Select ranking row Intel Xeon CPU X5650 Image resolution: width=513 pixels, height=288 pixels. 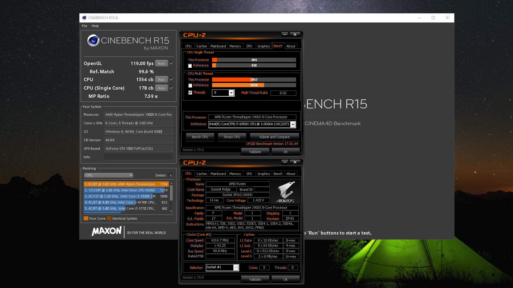click(126, 190)
